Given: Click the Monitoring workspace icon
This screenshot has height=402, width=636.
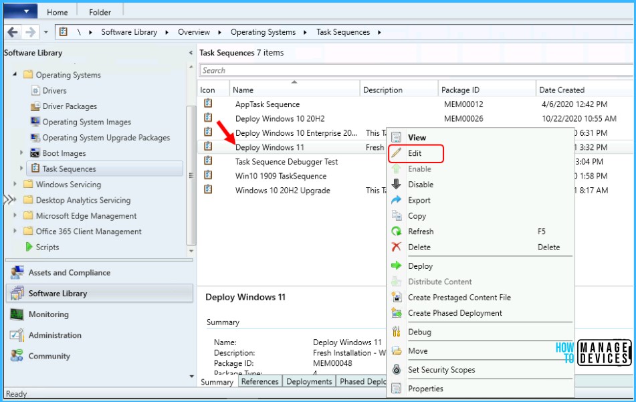Looking at the screenshot, I should (17, 314).
